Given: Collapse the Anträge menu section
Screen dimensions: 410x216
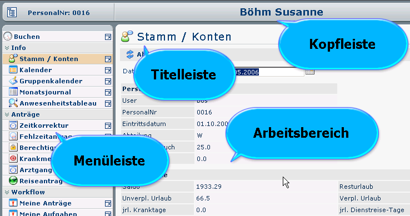Looking at the screenshot, I should [x=7, y=114].
